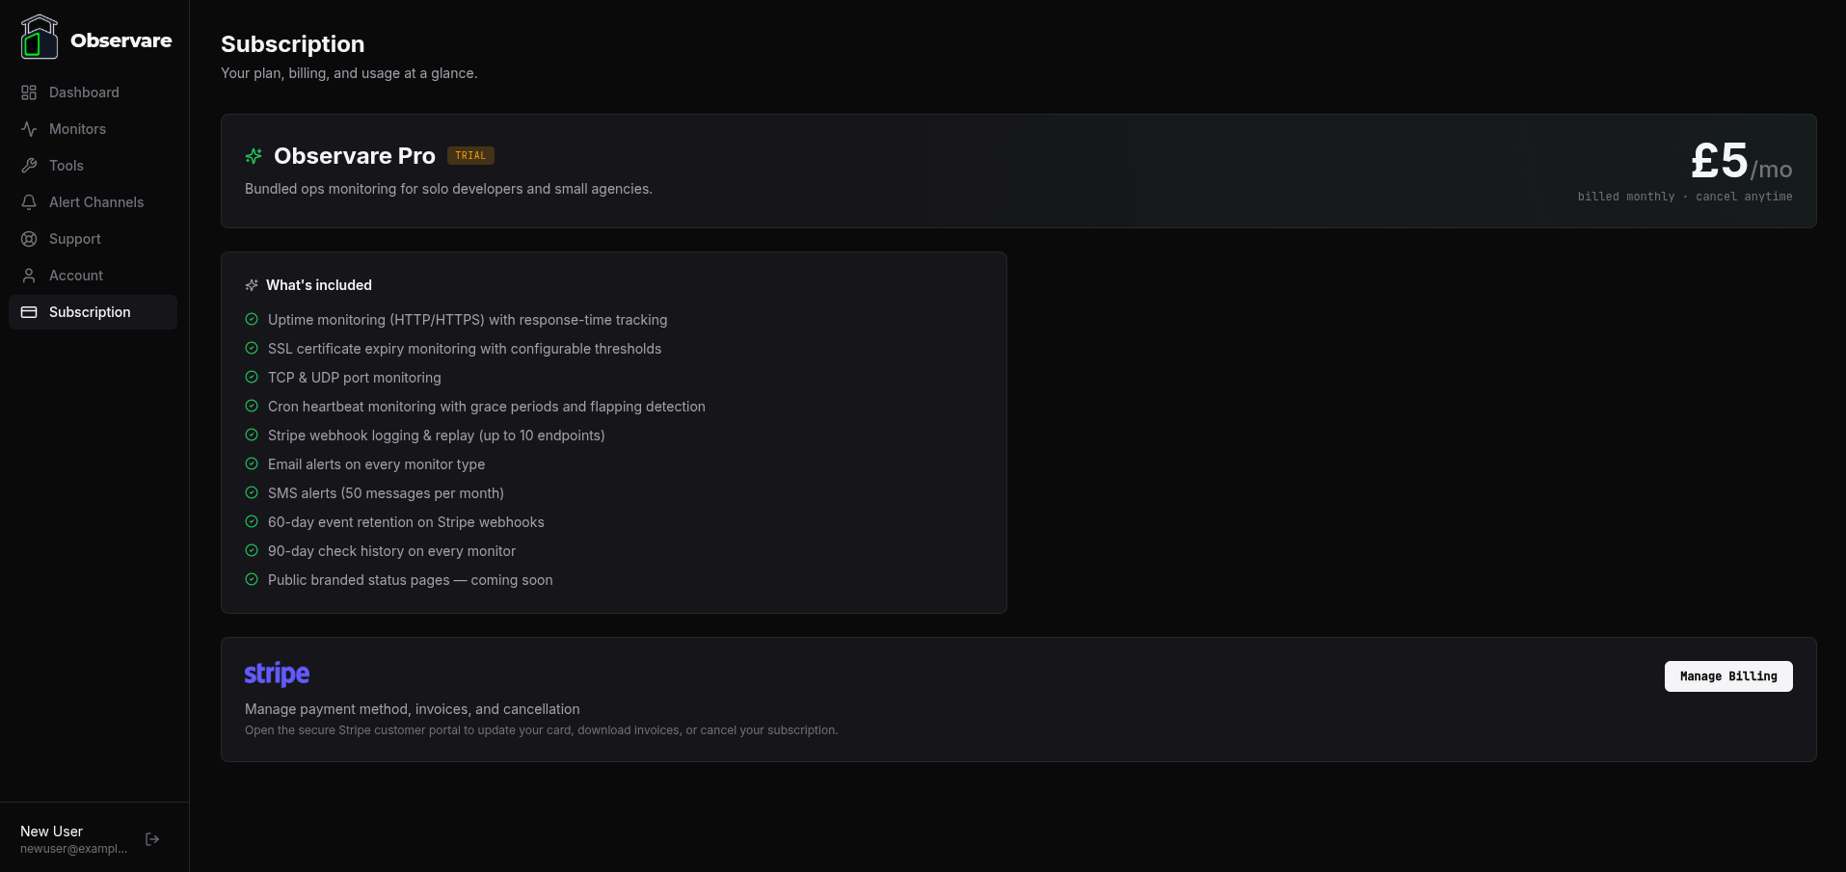Image resolution: width=1846 pixels, height=872 pixels.
Task: Click the What's included heading
Action: [x=319, y=284]
